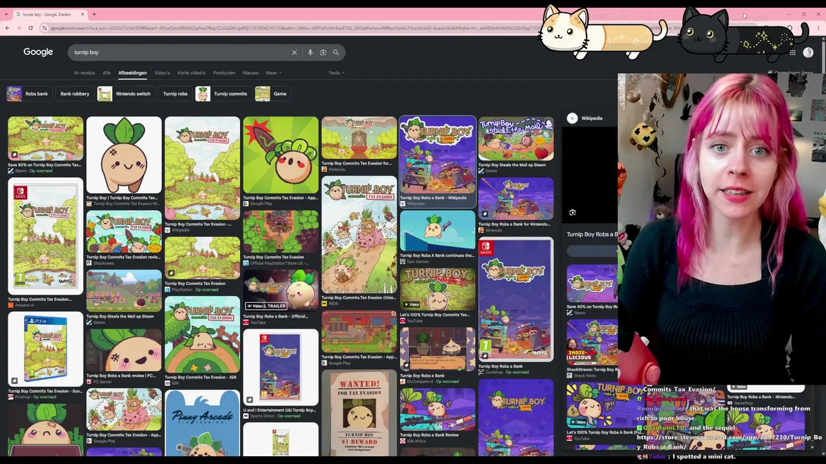This screenshot has width=826, height=464.
Task: Start voice search with the microphone icon
Action: (x=310, y=52)
